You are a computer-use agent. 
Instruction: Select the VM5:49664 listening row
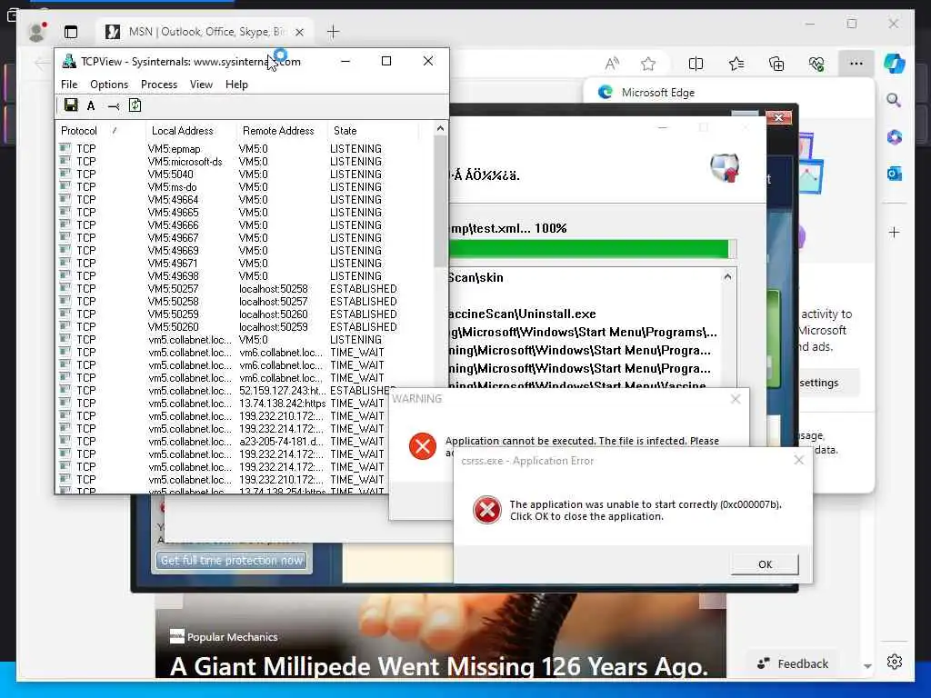(x=245, y=199)
